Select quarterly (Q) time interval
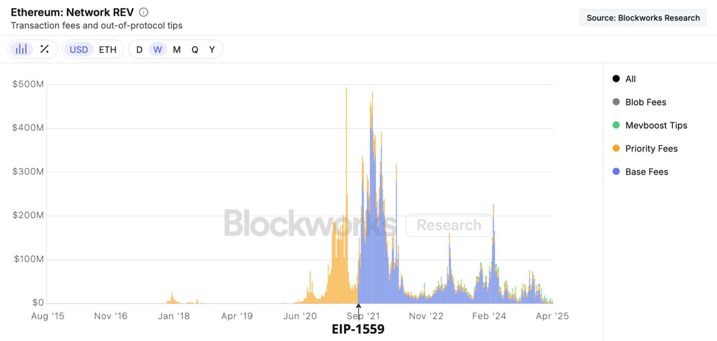The image size is (717, 341). (195, 50)
